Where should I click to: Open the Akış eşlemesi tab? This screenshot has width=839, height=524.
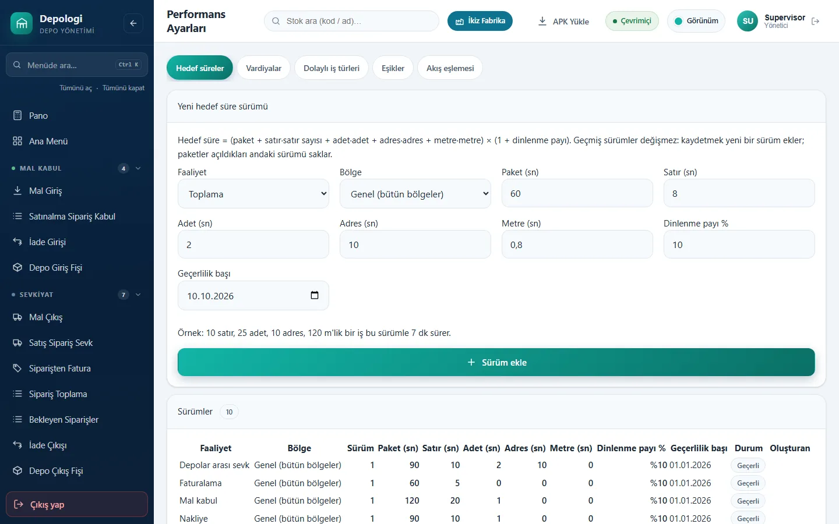point(450,68)
